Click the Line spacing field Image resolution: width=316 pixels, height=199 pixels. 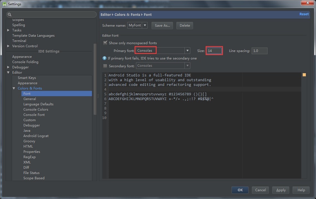pyautogui.click(x=259, y=51)
